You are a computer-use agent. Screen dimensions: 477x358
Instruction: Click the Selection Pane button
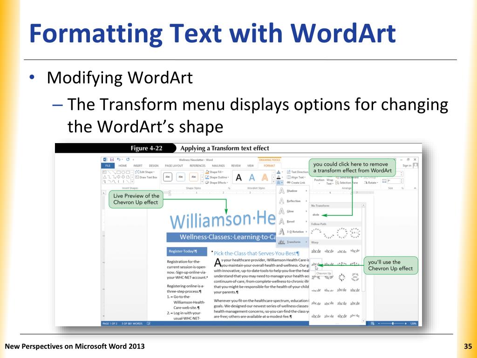347,183
